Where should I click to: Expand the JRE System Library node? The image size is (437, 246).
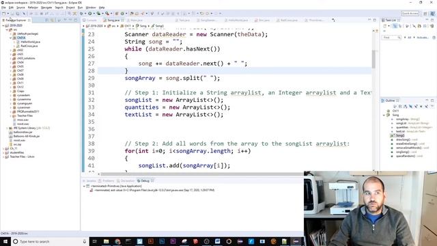click(7, 128)
